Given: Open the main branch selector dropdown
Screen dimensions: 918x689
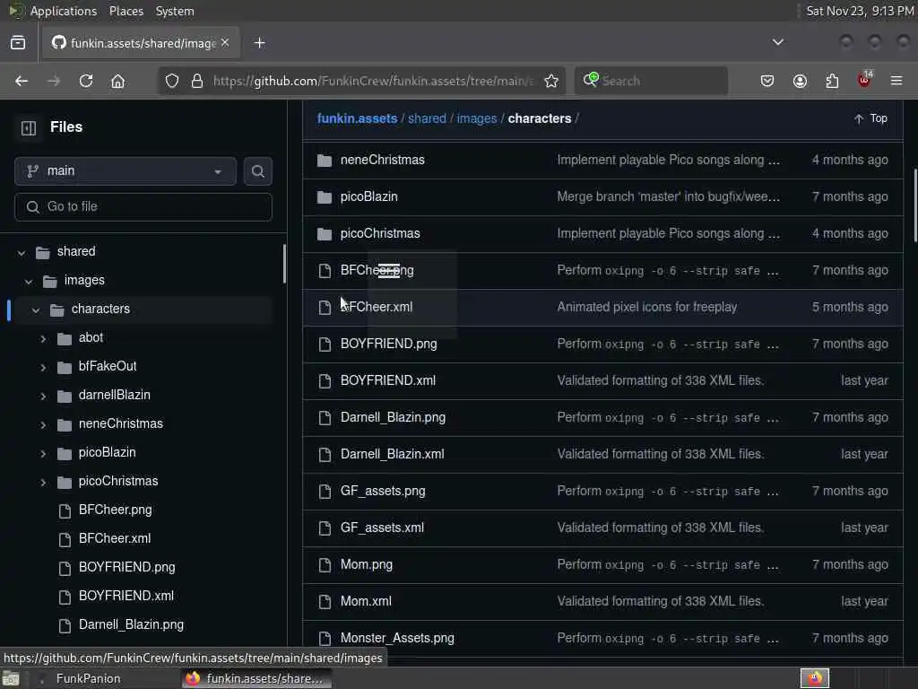Looking at the screenshot, I should [x=126, y=171].
